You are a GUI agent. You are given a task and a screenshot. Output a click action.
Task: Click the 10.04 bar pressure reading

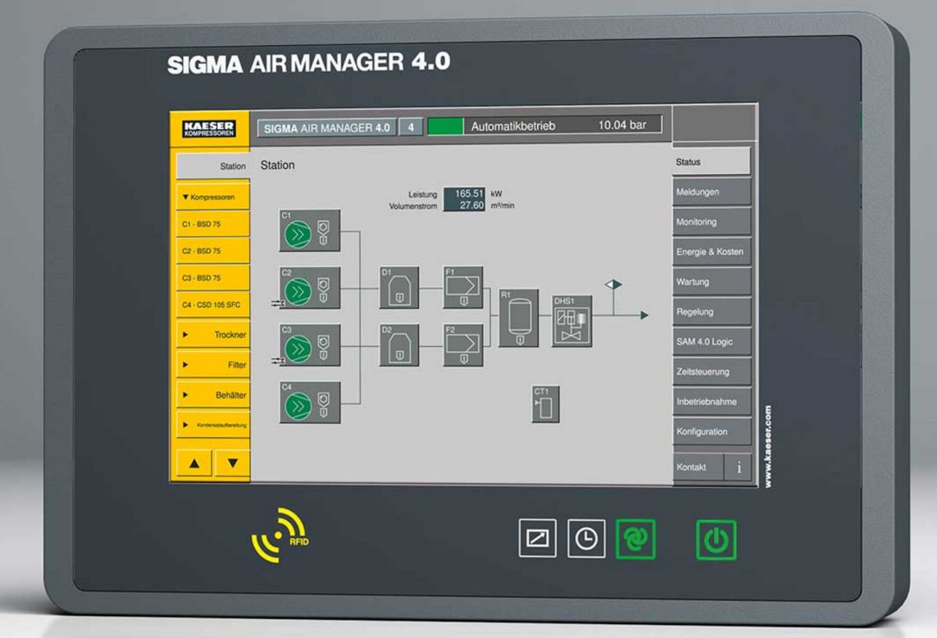tap(622, 125)
